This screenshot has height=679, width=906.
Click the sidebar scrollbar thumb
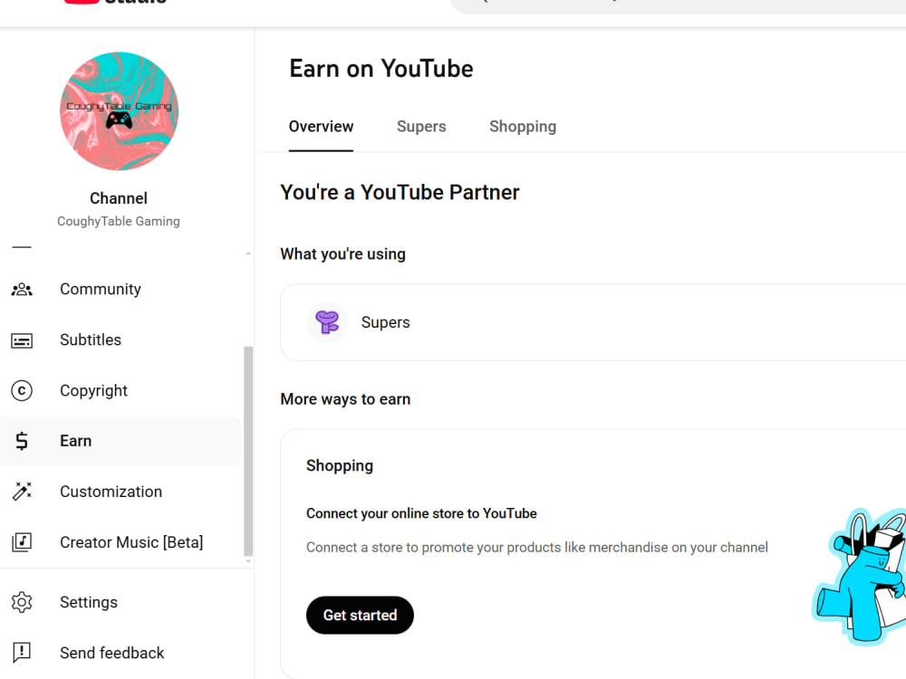pyautogui.click(x=248, y=450)
